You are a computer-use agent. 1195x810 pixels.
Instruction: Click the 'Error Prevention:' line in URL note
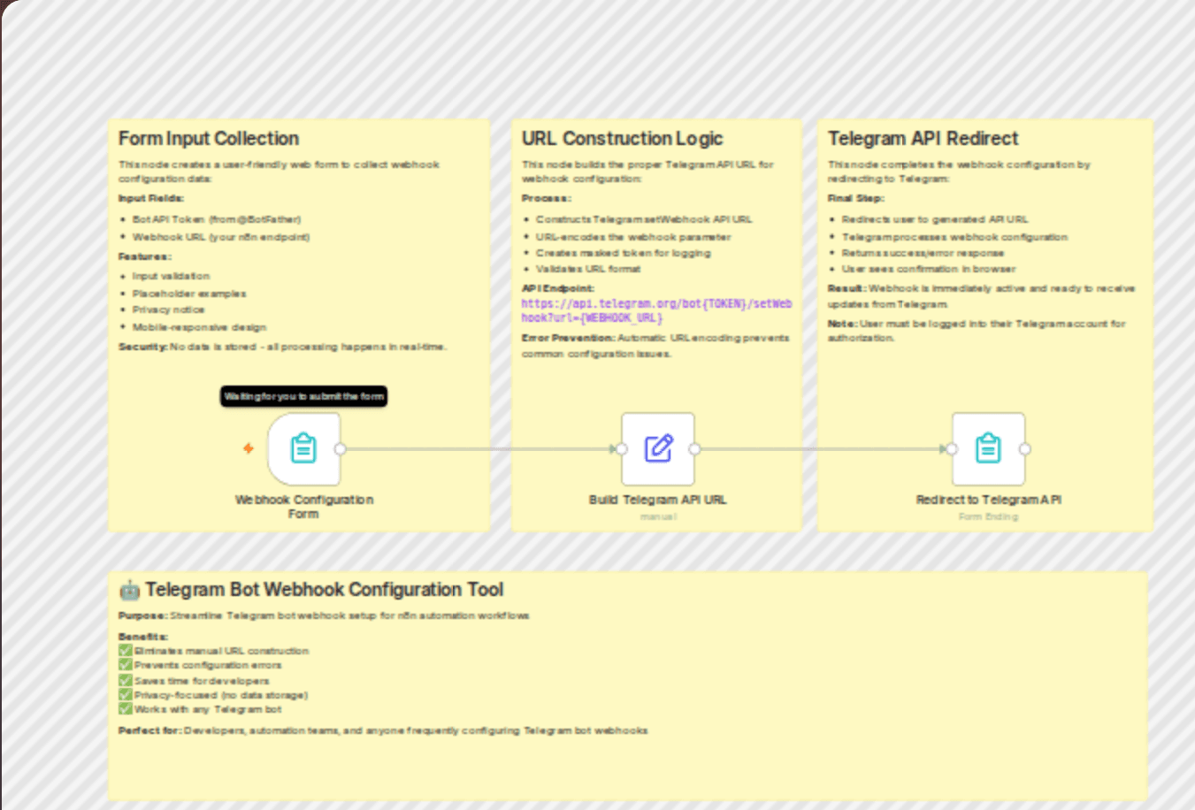tap(655, 346)
